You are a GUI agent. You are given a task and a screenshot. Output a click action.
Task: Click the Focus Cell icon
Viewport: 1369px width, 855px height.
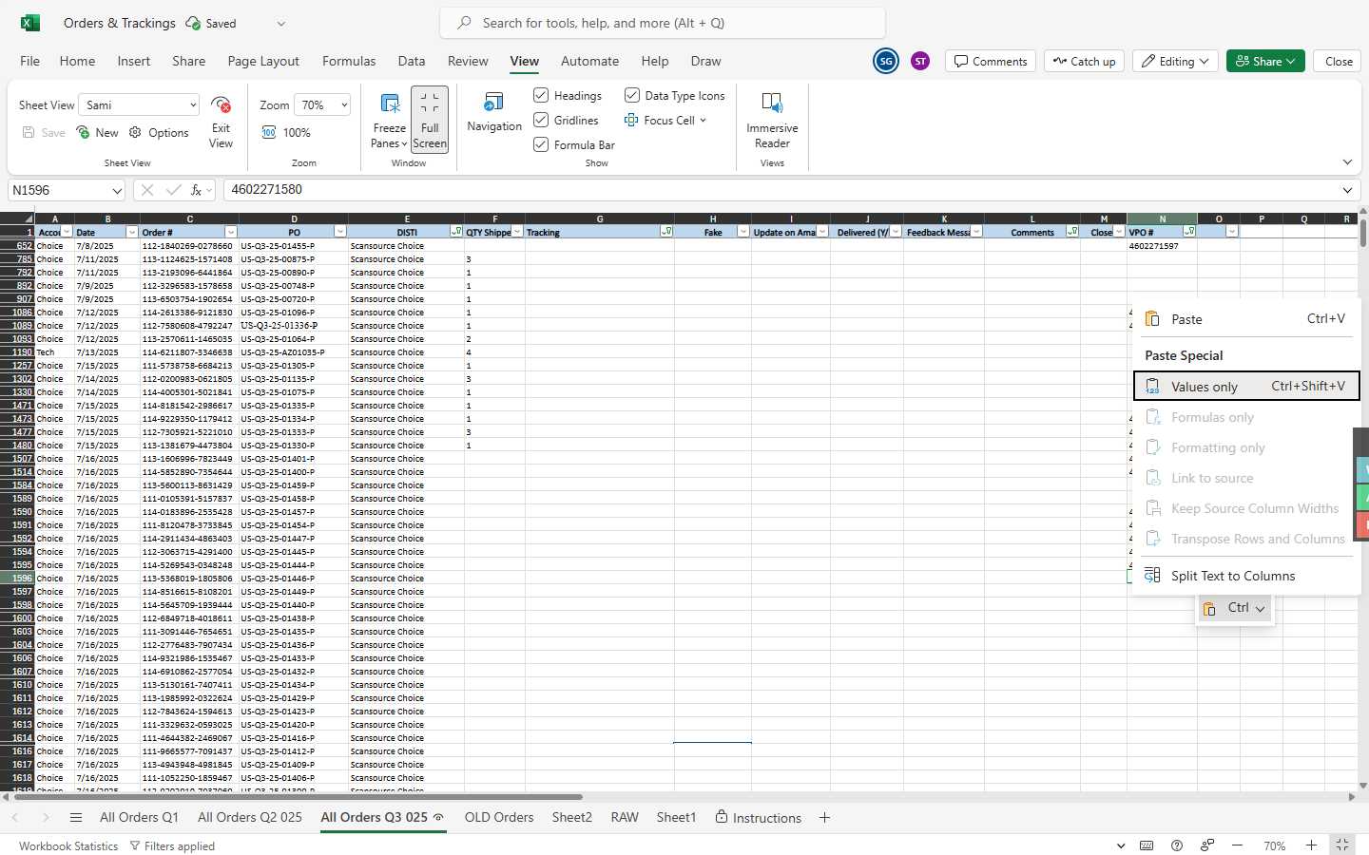tap(631, 121)
